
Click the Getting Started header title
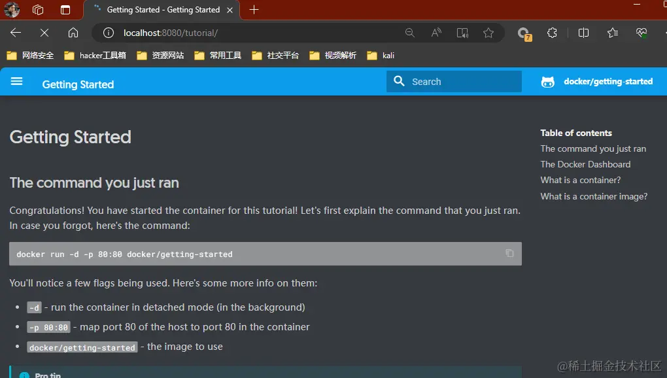pos(78,84)
